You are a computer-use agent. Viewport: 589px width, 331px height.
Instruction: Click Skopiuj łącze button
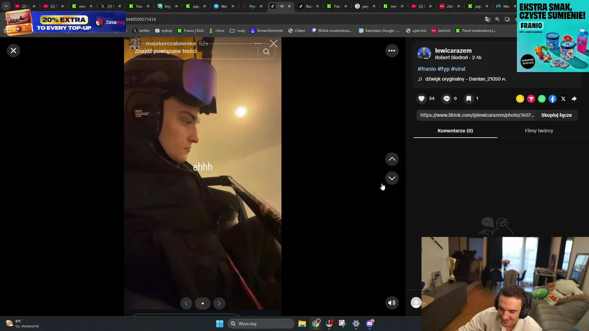pos(556,115)
